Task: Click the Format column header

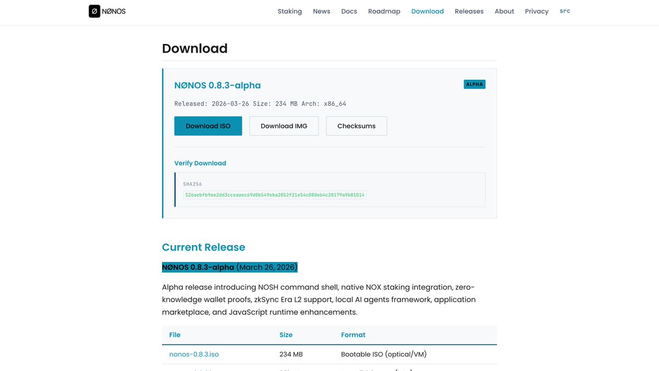Action: coord(353,335)
